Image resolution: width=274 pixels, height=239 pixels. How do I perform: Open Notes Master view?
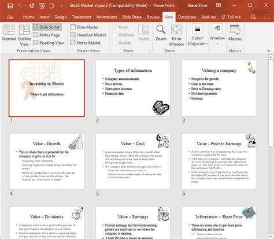(x=86, y=43)
